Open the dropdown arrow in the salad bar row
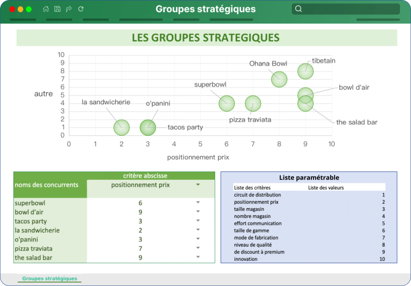The height and width of the screenshot is (286, 411). [x=198, y=257]
